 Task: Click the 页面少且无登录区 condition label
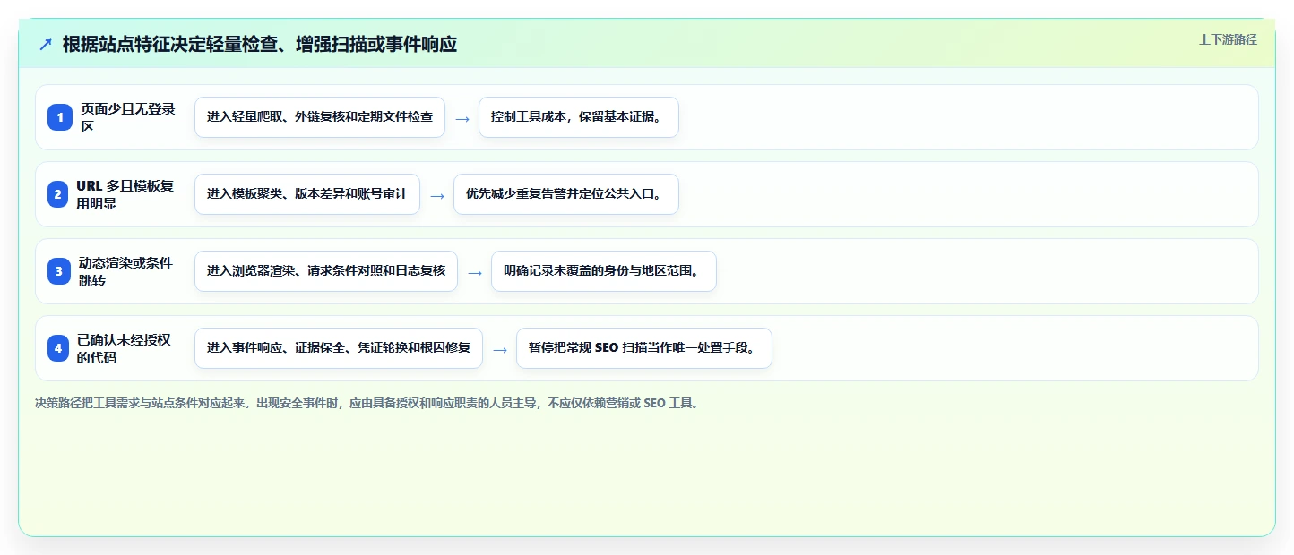tap(128, 117)
